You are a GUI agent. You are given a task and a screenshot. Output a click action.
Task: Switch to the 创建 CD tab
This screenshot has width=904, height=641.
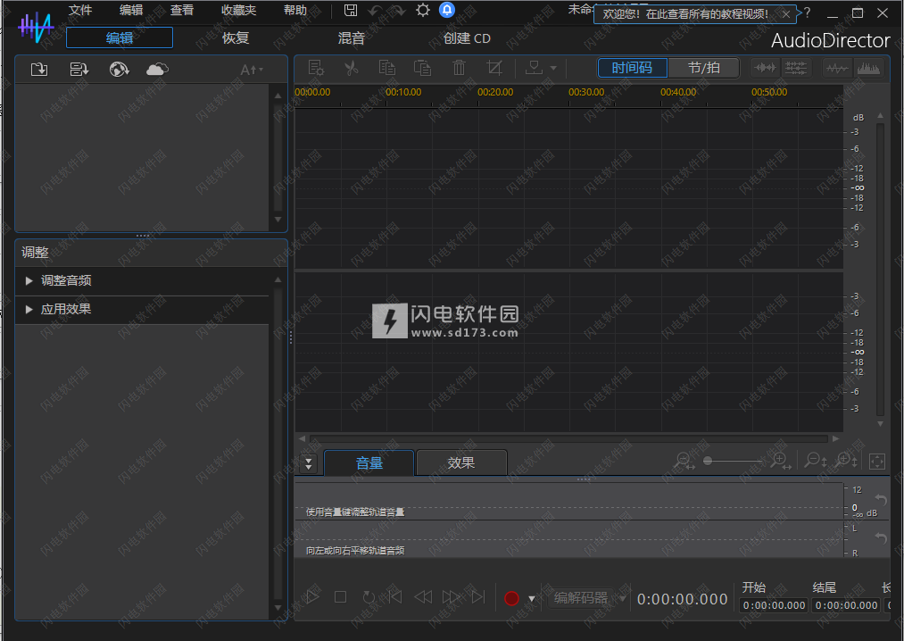tap(467, 38)
